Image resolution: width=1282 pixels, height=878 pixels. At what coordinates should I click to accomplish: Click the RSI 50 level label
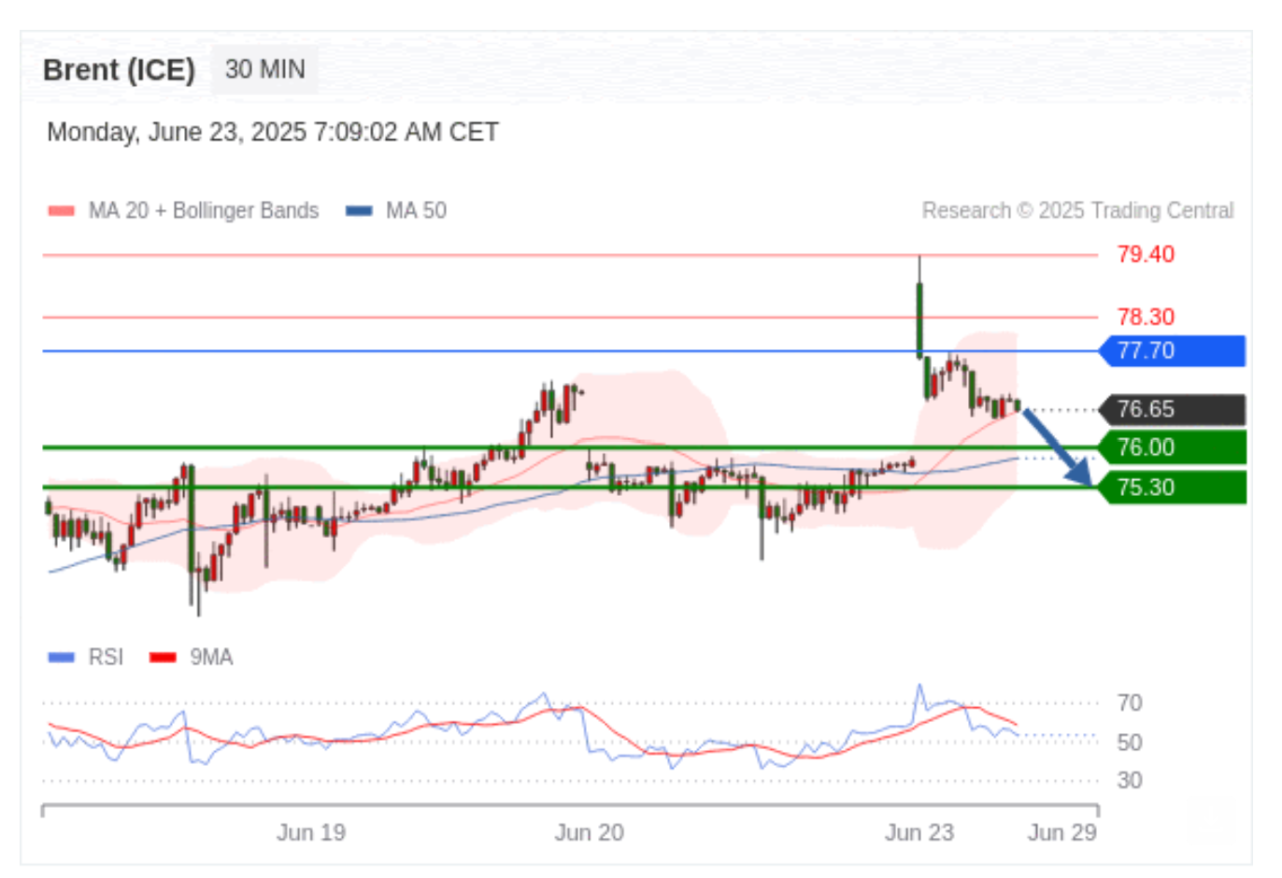(1130, 743)
